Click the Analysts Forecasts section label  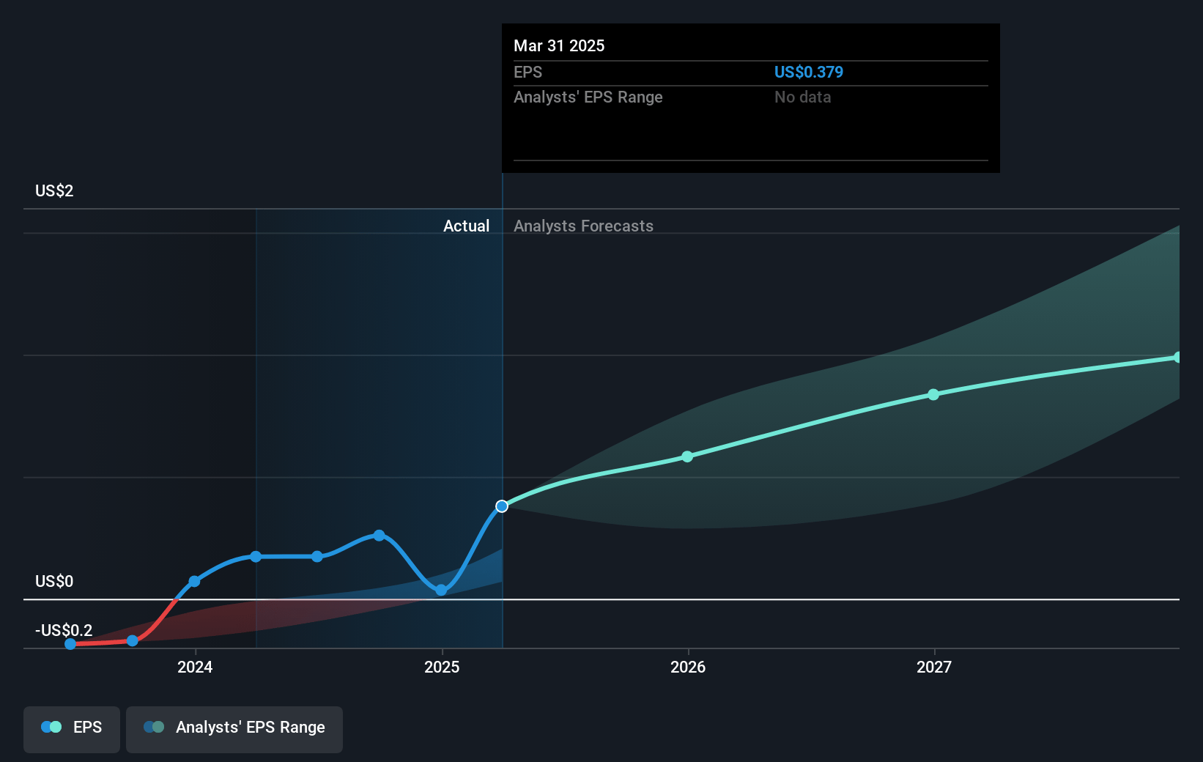[583, 226]
